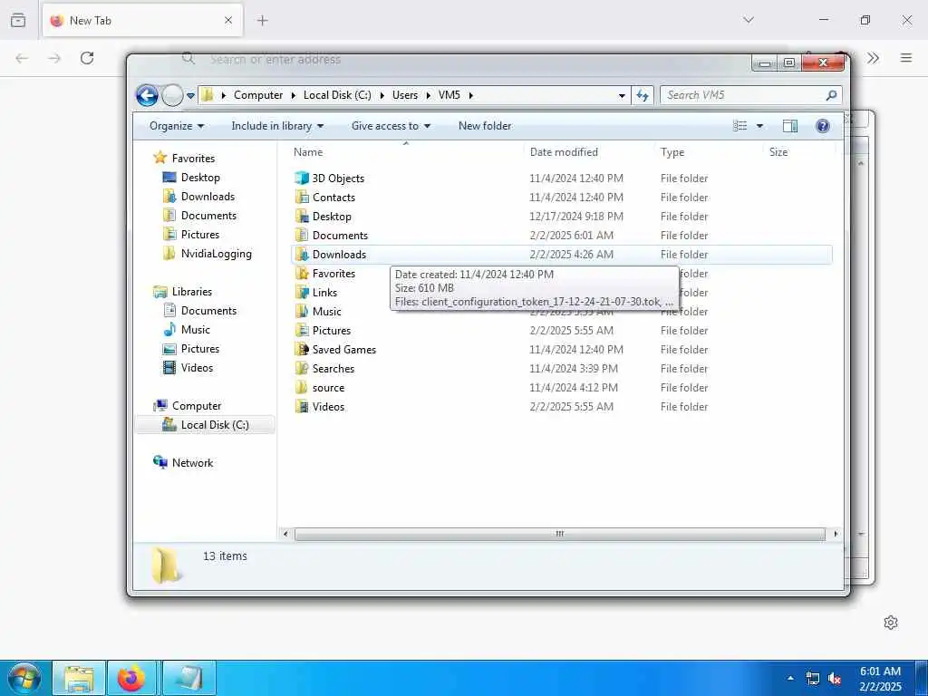This screenshot has height=696, width=928.
Task: Select Computer in the navigation pane
Action: click(187, 405)
